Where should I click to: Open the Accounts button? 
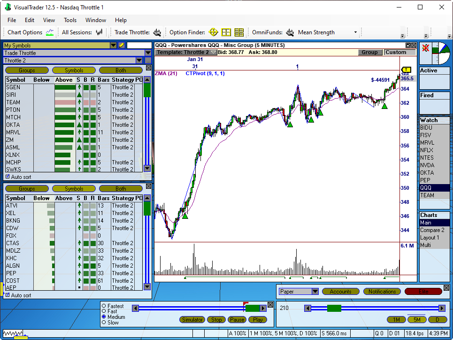coord(341,292)
